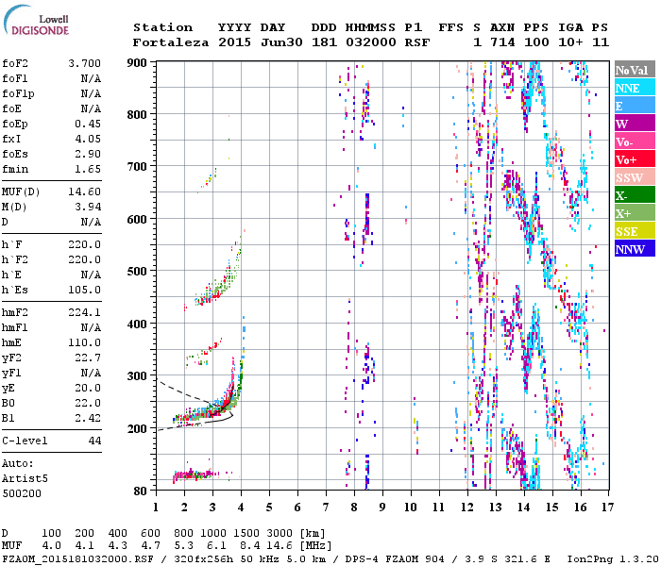This screenshot has width=661, height=566.
Task: Click the Fortaleza station name
Action: (x=171, y=42)
